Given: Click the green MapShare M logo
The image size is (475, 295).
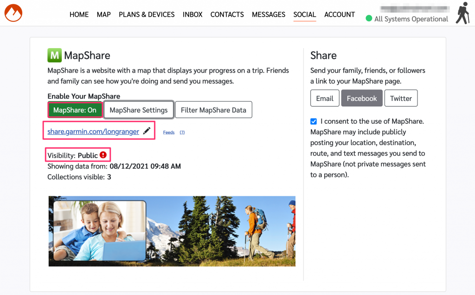Looking at the screenshot, I should click(54, 56).
